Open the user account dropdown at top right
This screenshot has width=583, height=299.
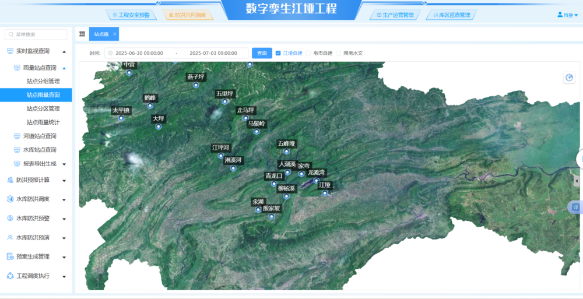point(567,15)
